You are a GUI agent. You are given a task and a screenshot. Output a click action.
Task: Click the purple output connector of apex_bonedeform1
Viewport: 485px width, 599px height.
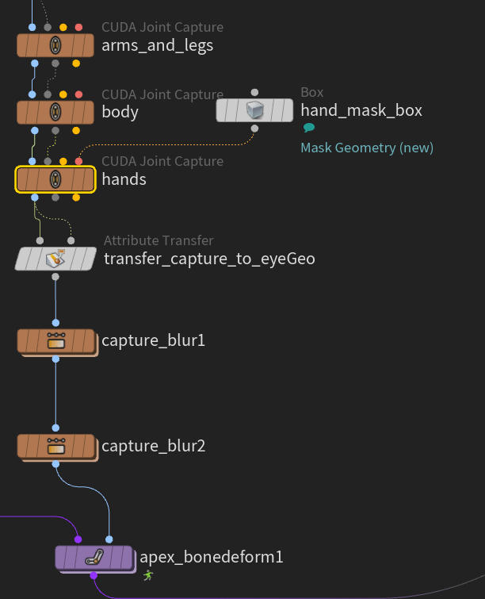(94, 575)
